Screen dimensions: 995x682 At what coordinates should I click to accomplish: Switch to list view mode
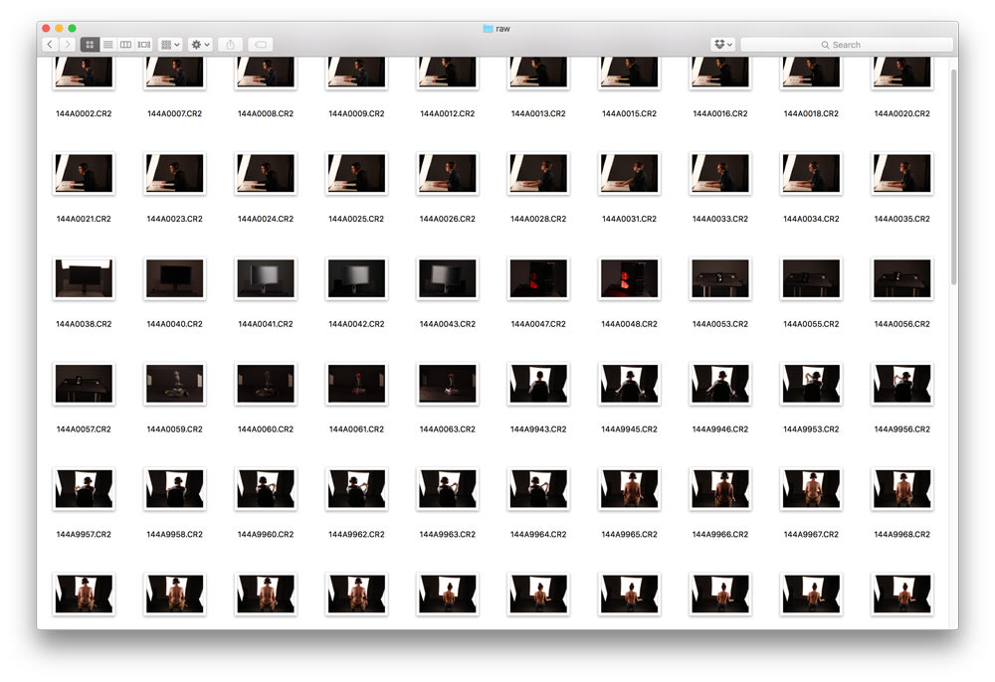click(x=107, y=45)
